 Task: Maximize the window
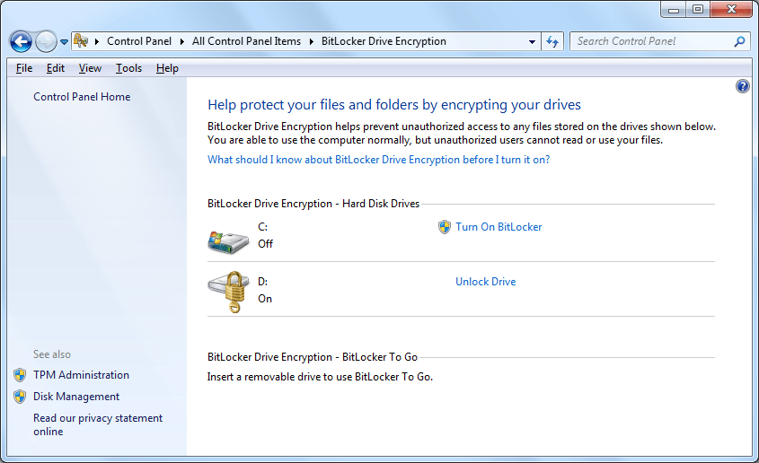[698, 9]
